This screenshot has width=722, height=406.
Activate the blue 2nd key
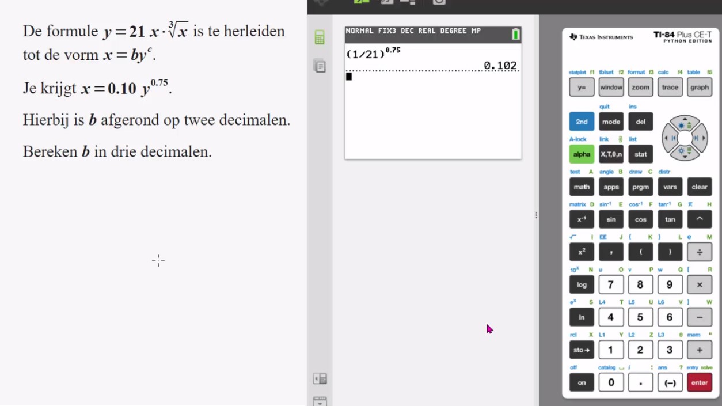point(582,122)
